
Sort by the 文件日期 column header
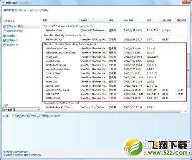(134, 20)
